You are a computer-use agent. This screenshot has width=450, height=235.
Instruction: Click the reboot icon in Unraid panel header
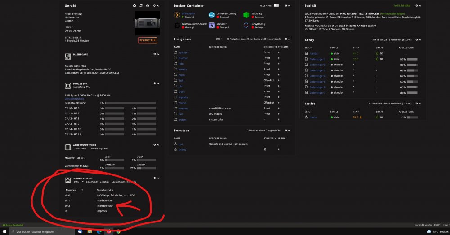(141, 6)
